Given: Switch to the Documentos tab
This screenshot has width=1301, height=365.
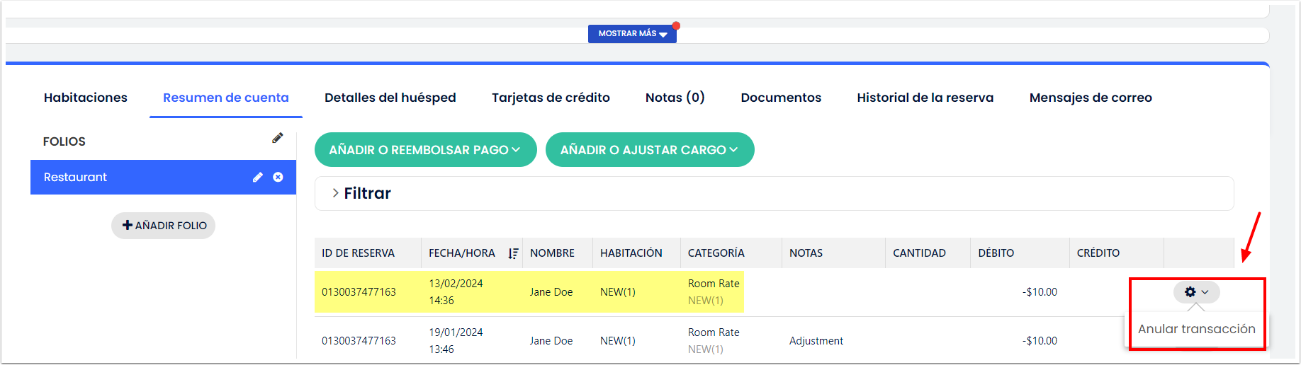Looking at the screenshot, I should tap(781, 98).
